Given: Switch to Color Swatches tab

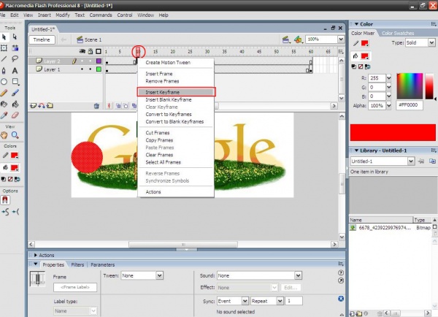Looking at the screenshot, I should coord(398,34).
